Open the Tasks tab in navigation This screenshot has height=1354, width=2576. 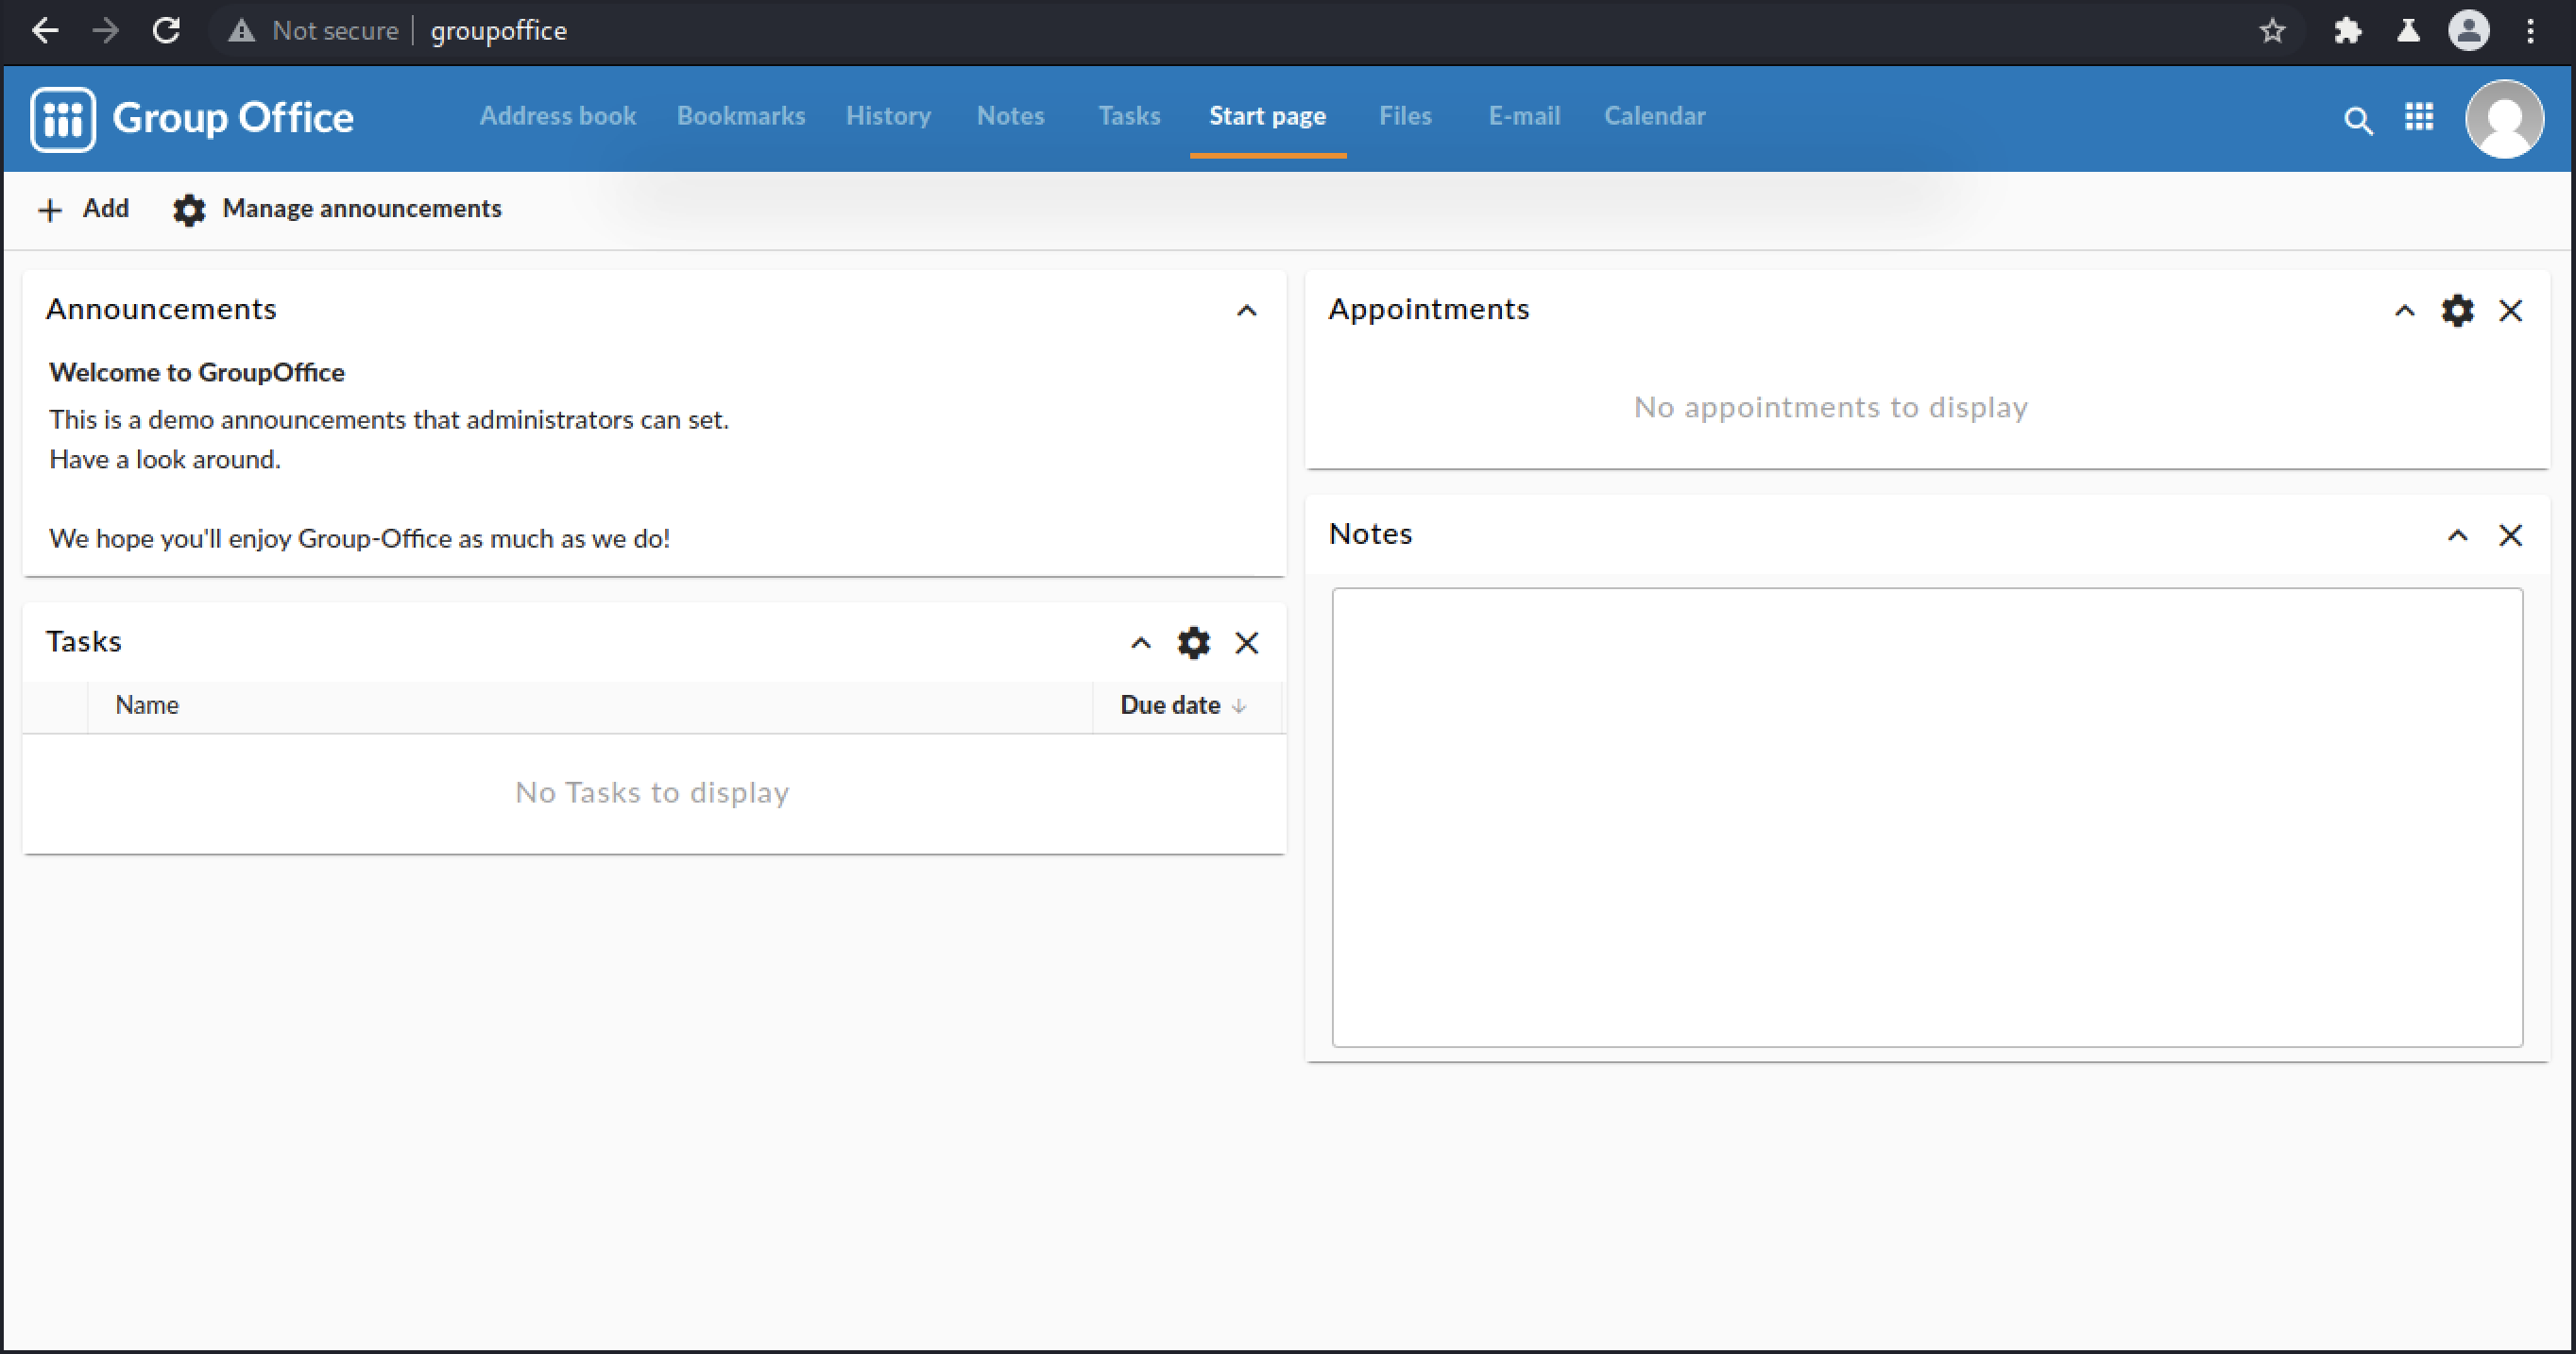coord(1129,116)
